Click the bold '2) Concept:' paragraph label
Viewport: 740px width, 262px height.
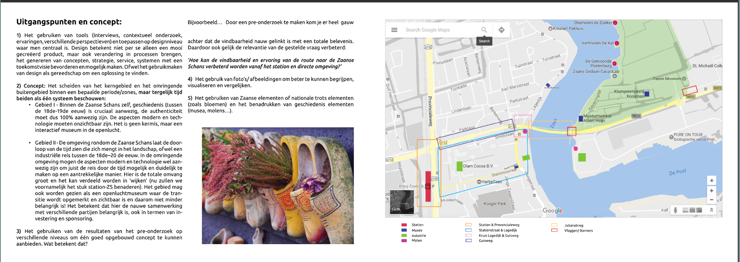click(31, 86)
